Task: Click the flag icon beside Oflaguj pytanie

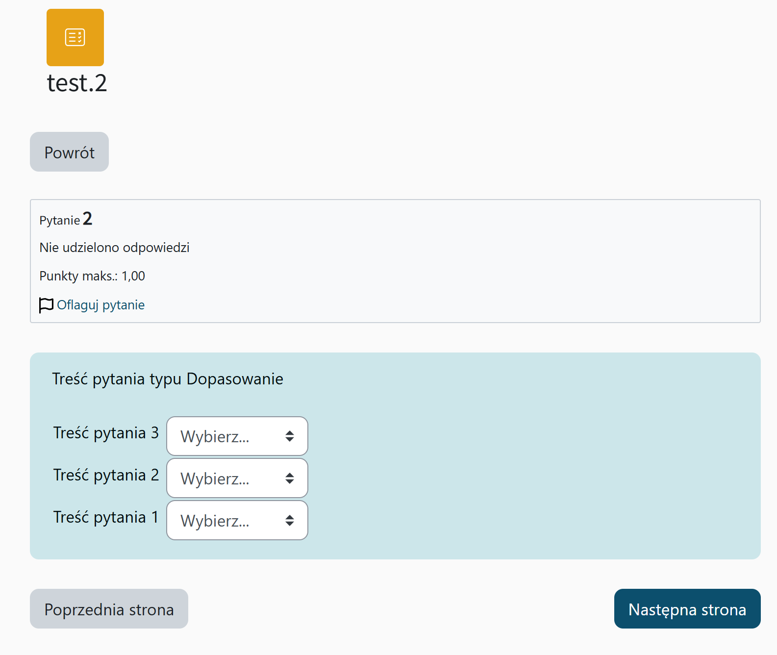Action: 46,305
